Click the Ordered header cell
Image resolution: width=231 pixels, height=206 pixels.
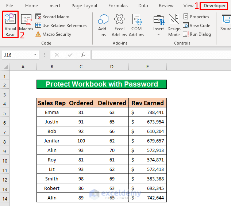81,103
